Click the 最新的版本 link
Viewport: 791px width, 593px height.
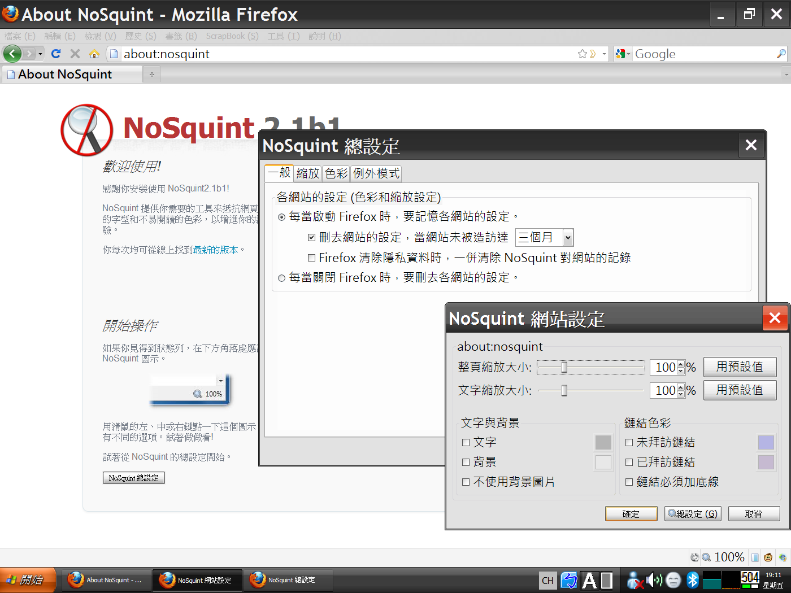pos(216,250)
